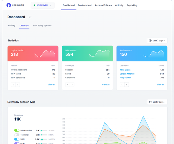Screen dimensions: 174x144
Task: View all logins denied reasons
Action: click(x=51, y=84)
